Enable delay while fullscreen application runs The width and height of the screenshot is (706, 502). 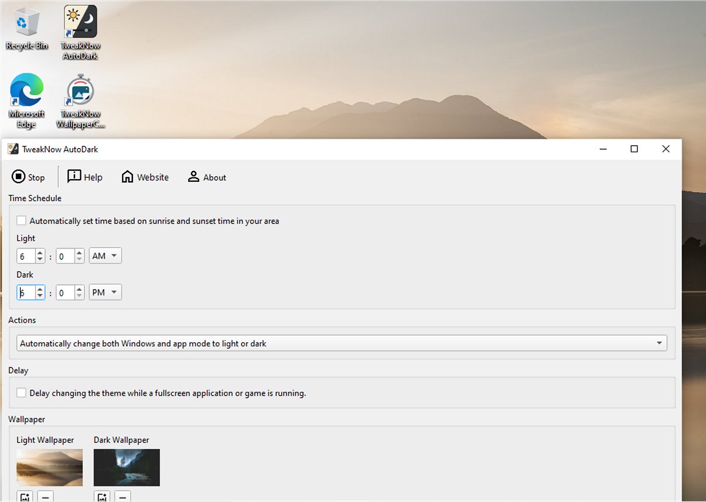click(x=22, y=393)
